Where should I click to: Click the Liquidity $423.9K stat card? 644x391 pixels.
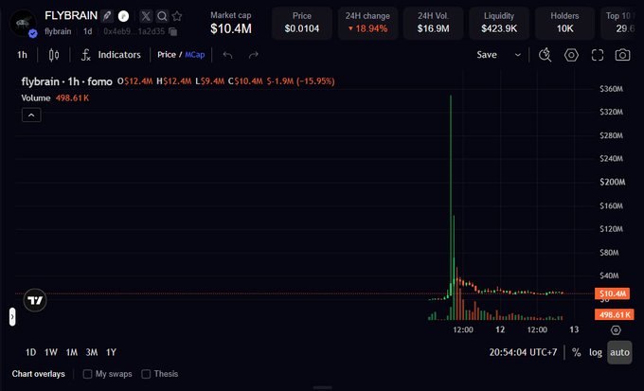[x=499, y=23]
